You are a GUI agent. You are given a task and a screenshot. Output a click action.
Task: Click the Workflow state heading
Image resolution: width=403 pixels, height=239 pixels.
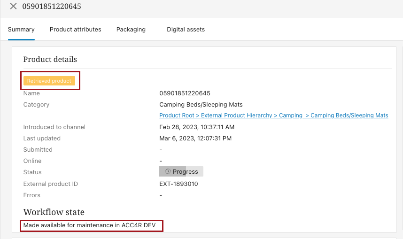click(x=54, y=212)
